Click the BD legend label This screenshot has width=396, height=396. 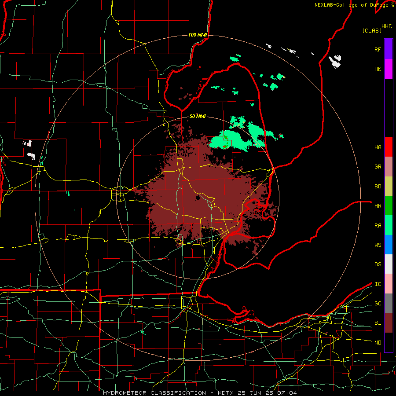click(x=378, y=187)
